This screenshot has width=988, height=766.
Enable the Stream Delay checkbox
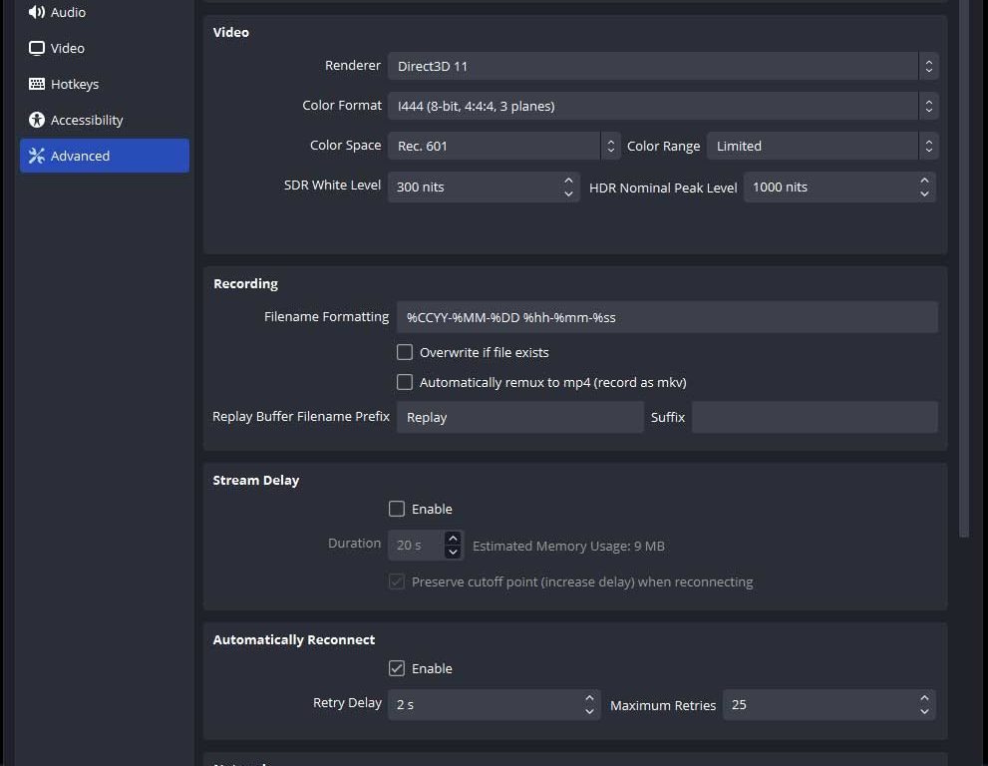[397, 509]
